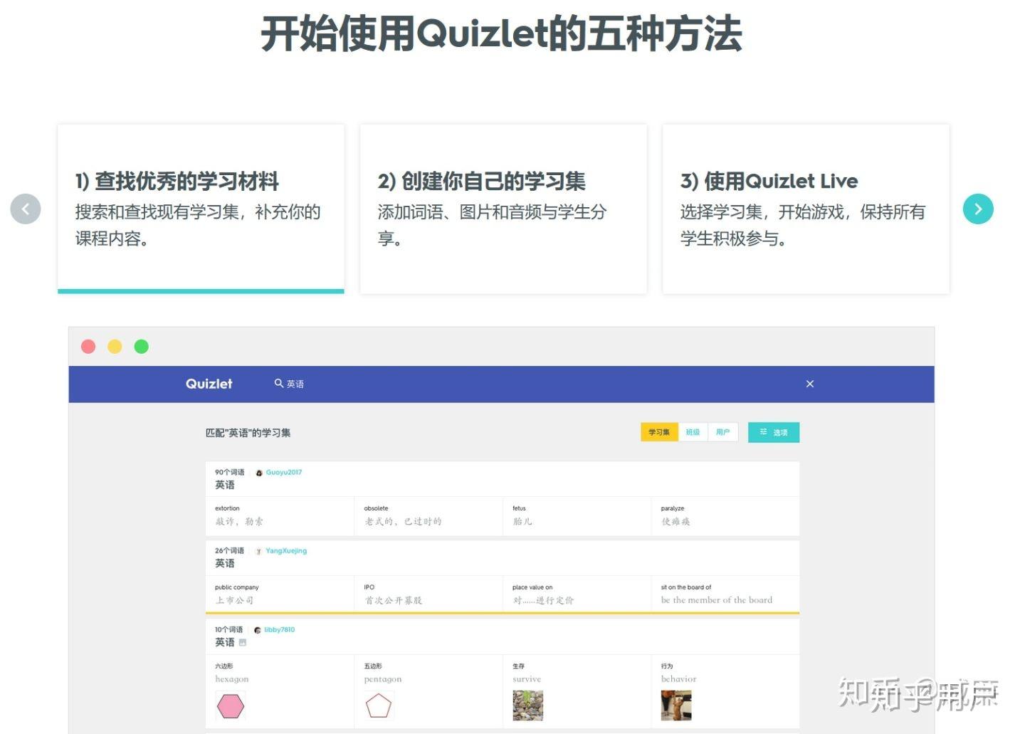Select card 1) 查找优秀的学习材料
The image size is (1025, 734).
coord(201,209)
